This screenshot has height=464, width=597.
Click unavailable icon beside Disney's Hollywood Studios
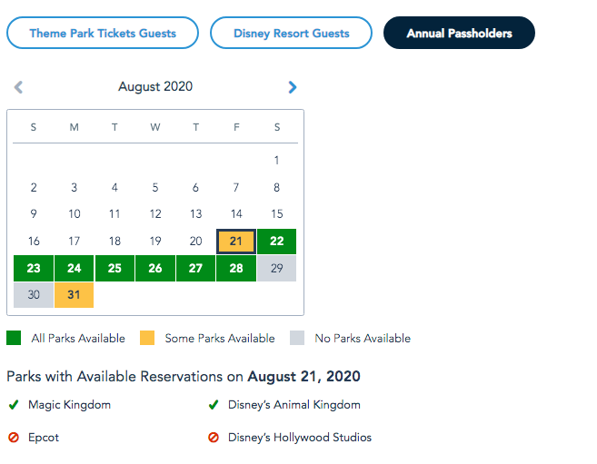click(x=214, y=438)
